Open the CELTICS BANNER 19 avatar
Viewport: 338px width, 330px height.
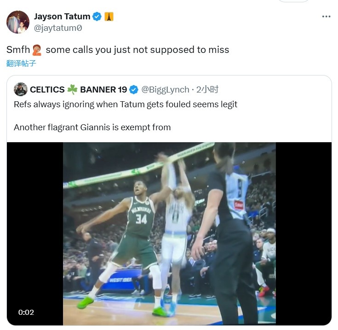pyautogui.click(x=21, y=89)
